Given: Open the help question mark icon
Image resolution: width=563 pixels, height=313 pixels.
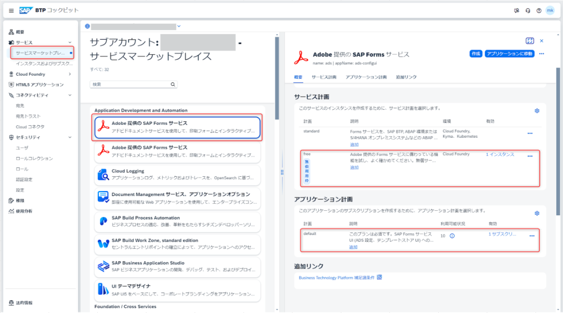Looking at the screenshot, I should click(539, 10).
